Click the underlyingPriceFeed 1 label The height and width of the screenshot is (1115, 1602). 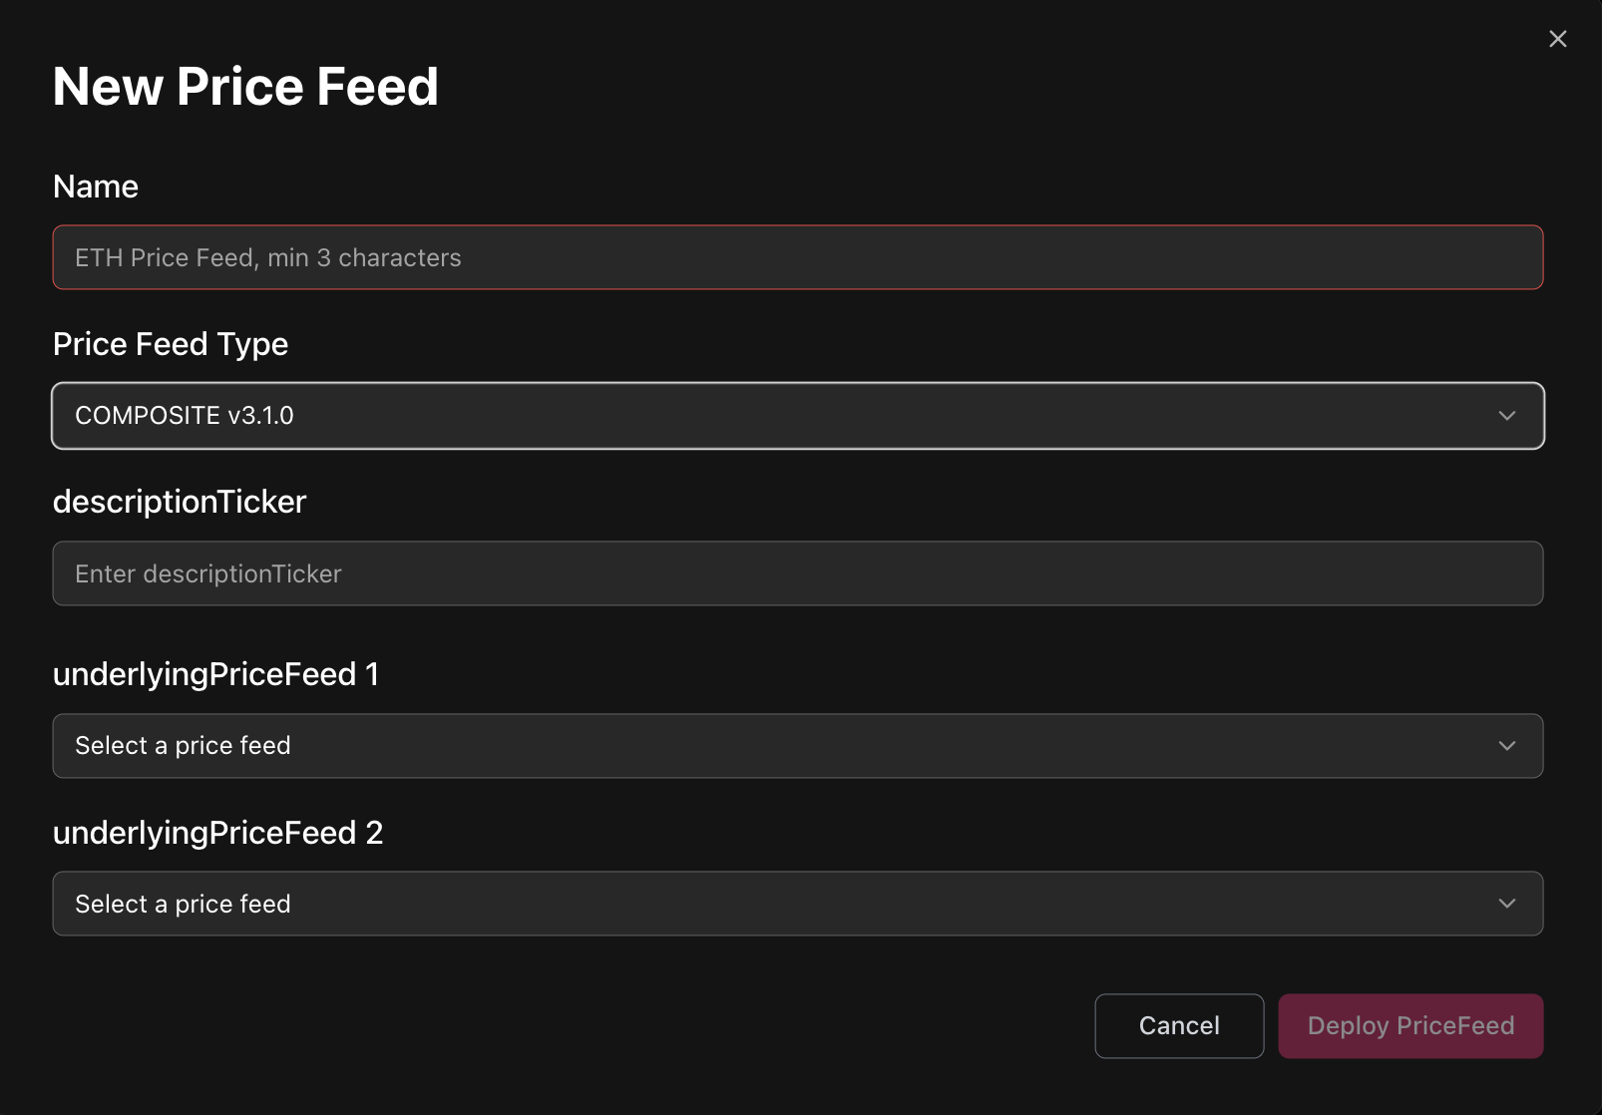point(215,674)
